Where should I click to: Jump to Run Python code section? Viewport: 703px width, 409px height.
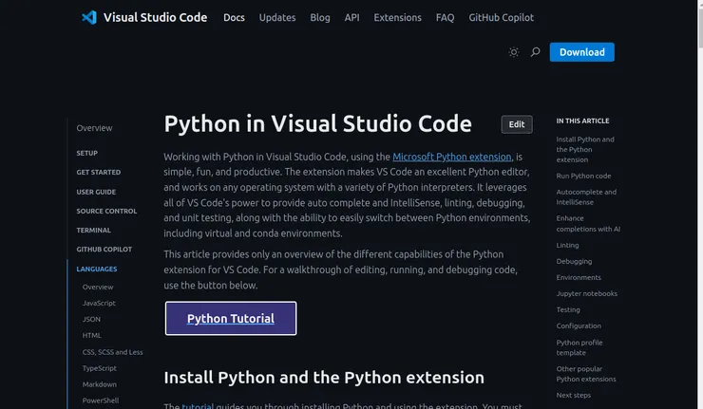[x=583, y=177]
